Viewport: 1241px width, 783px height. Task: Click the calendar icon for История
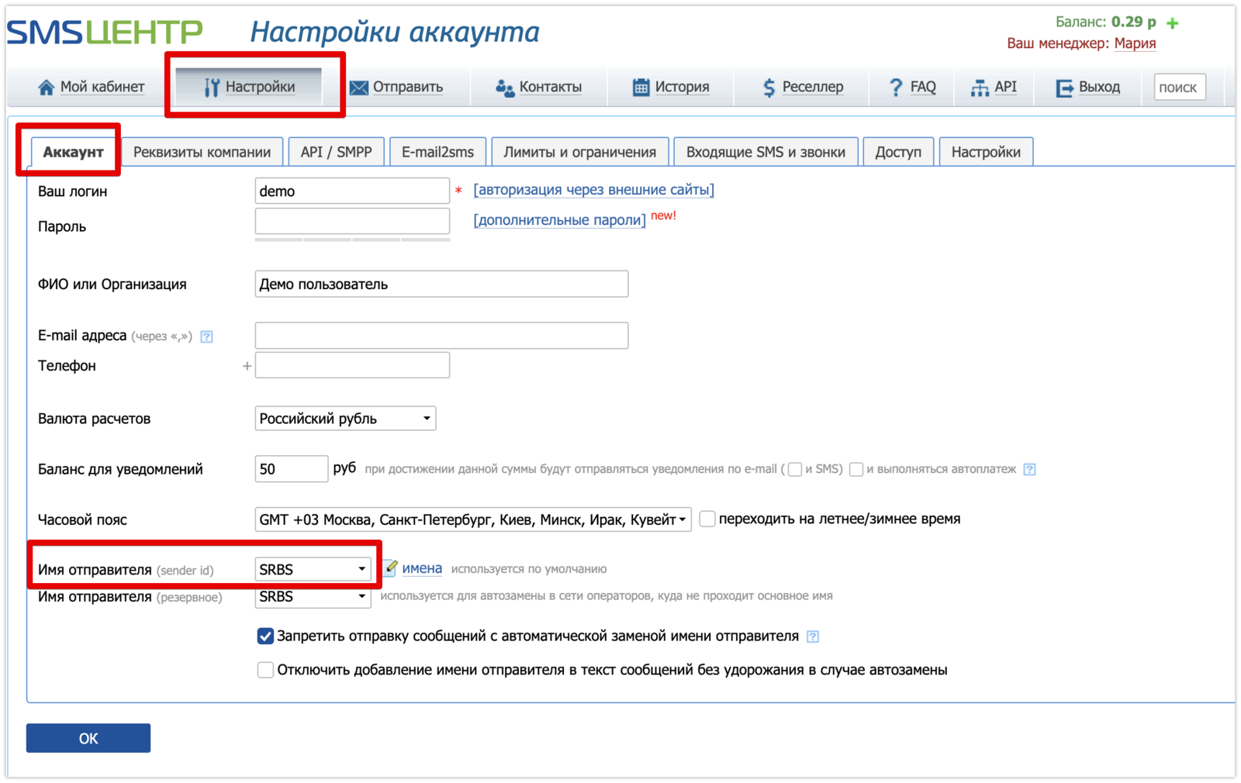pyautogui.click(x=641, y=88)
